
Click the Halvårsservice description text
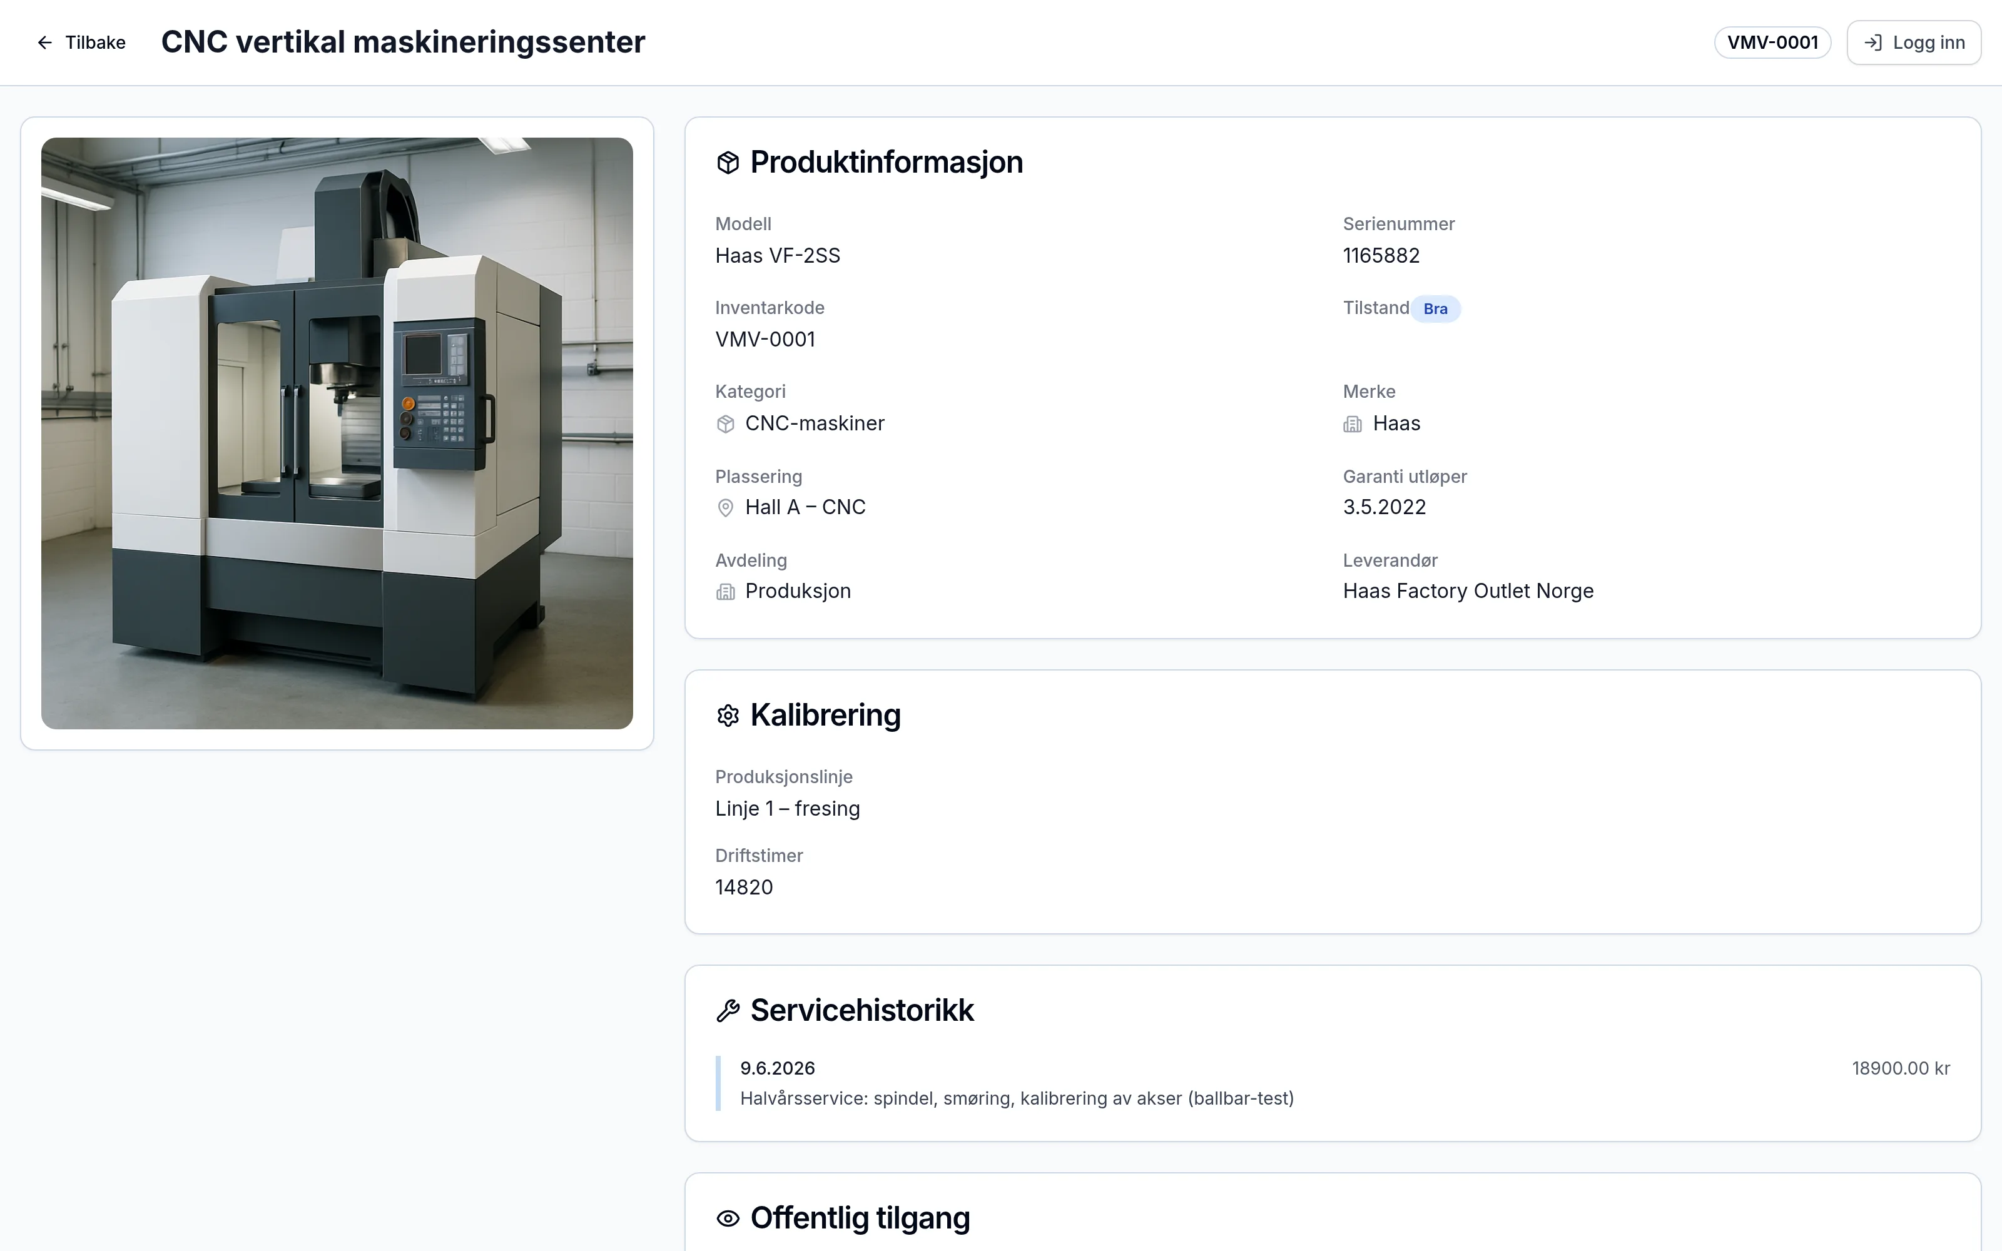(x=1017, y=1098)
